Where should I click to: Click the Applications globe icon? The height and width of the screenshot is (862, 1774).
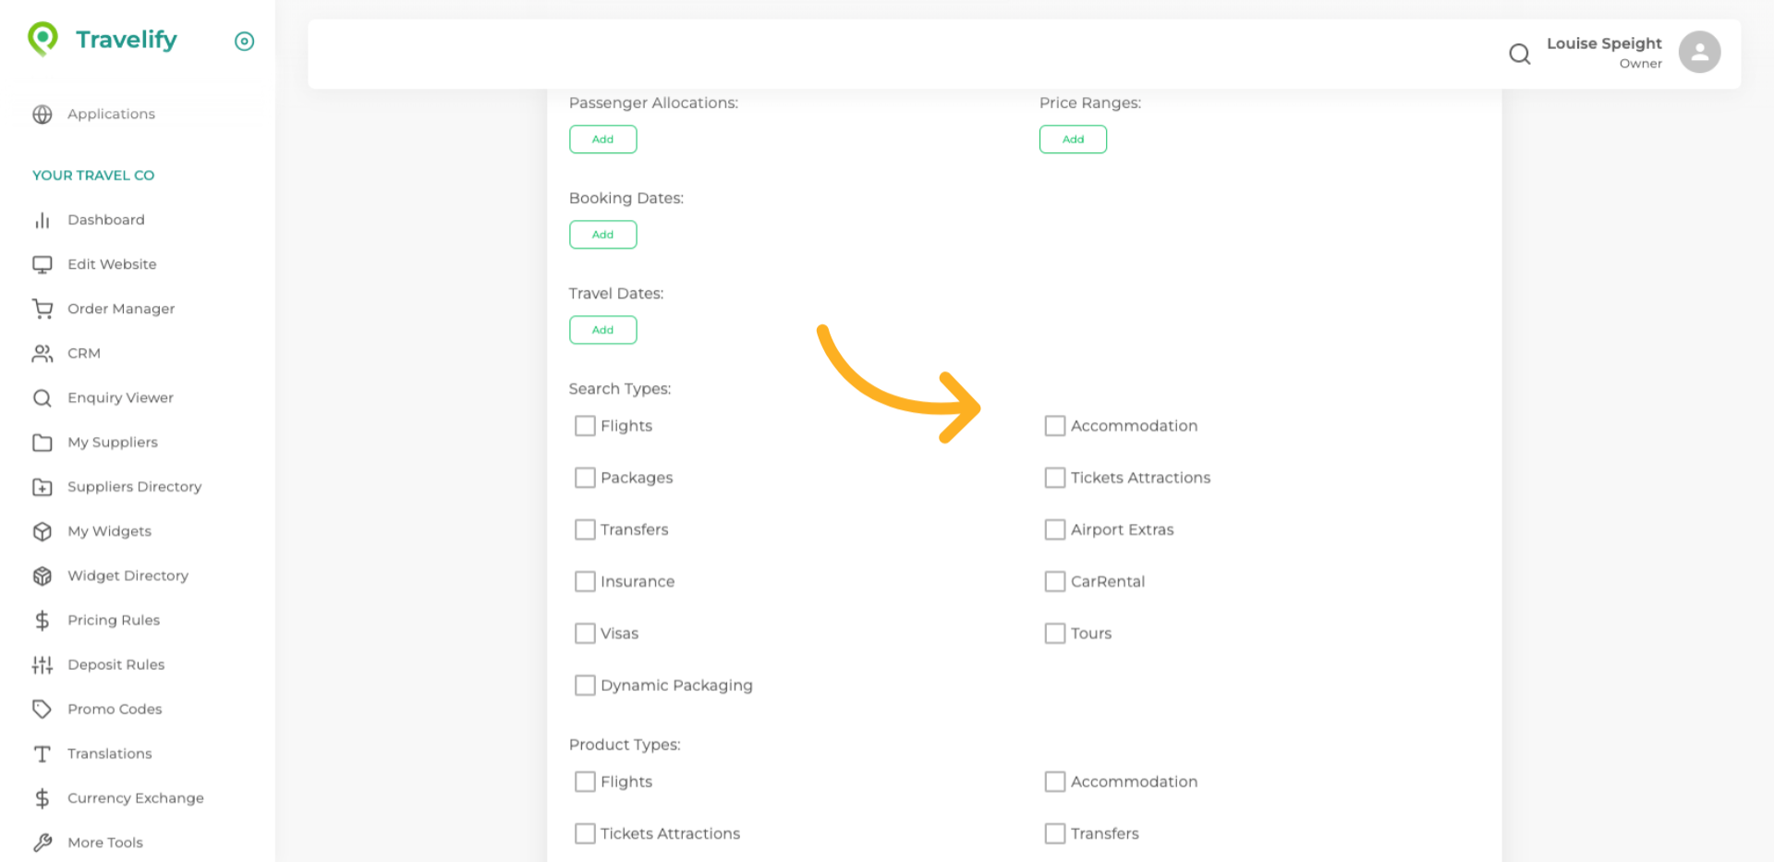click(x=43, y=114)
